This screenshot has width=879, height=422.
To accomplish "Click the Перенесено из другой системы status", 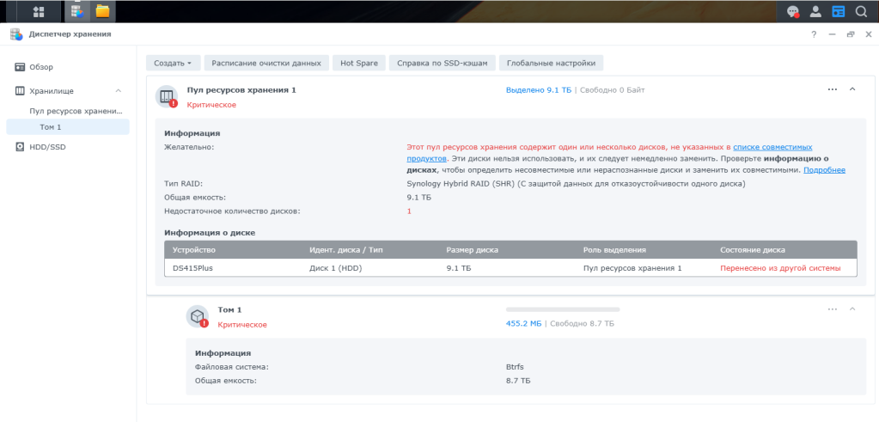I will tap(780, 268).
